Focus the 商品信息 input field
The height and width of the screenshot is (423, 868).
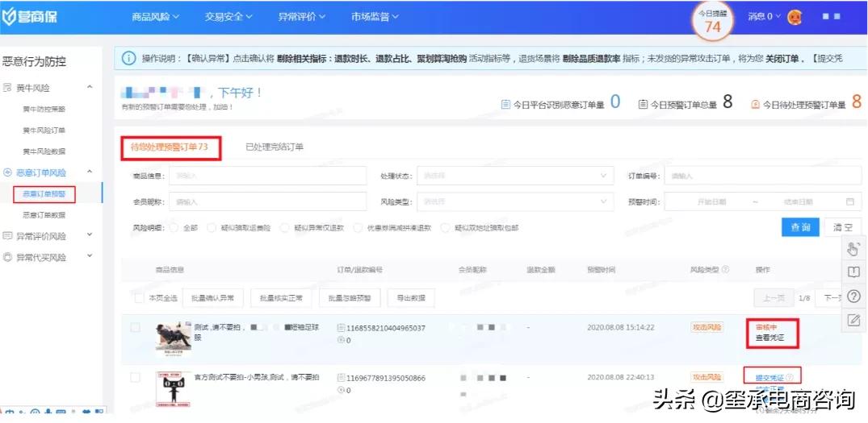click(268, 176)
